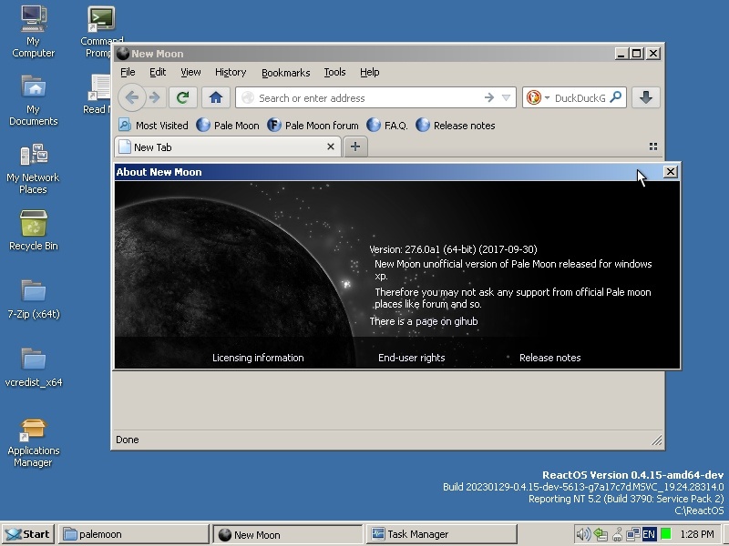
Task: Open the F.A.Q. bookmark
Action: coord(387,126)
